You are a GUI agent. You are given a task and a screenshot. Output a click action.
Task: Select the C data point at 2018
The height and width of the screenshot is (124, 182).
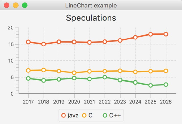click(x=44, y=70)
